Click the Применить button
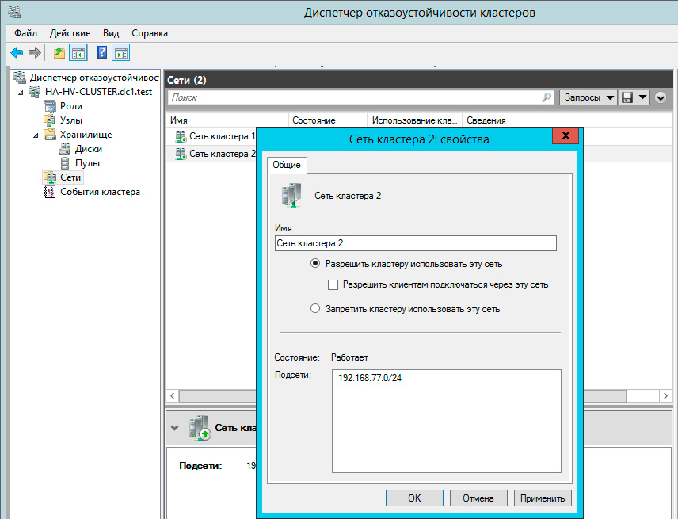 pos(543,498)
